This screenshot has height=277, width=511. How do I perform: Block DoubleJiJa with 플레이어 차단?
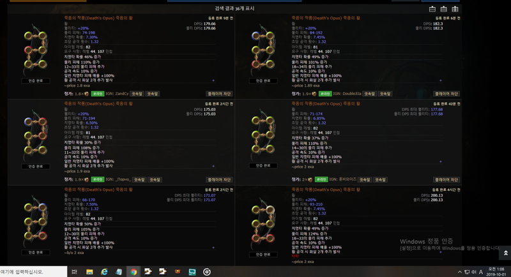point(446,94)
